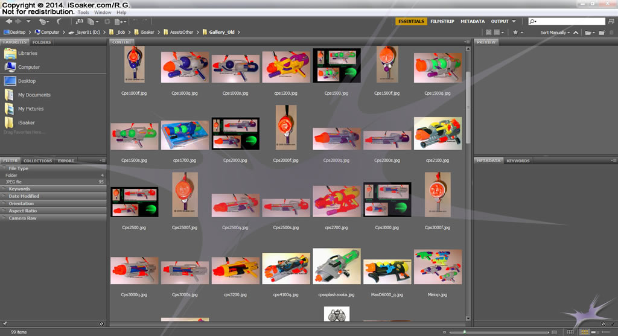Click the boomerang return-to-app icon
The image size is (618, 336).
click(59, 21)
